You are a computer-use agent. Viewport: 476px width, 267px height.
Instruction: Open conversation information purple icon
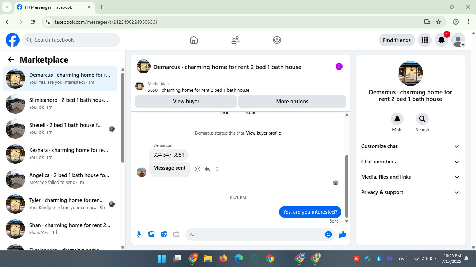pos(339,66)
